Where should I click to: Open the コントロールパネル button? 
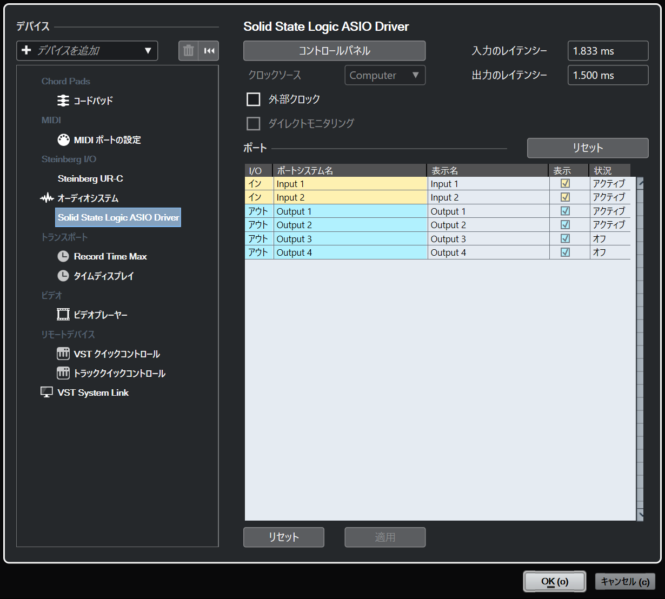(335, 51)
